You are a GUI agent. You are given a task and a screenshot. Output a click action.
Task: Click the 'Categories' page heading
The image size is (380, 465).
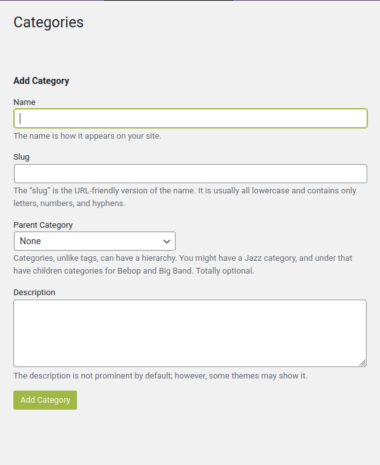[x=48, y=22]
